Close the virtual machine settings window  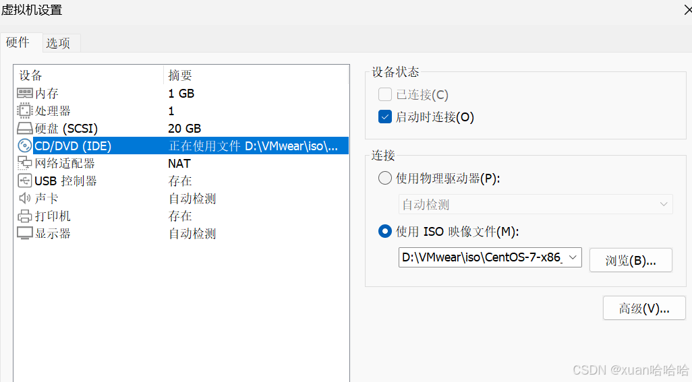coord(687,9)
